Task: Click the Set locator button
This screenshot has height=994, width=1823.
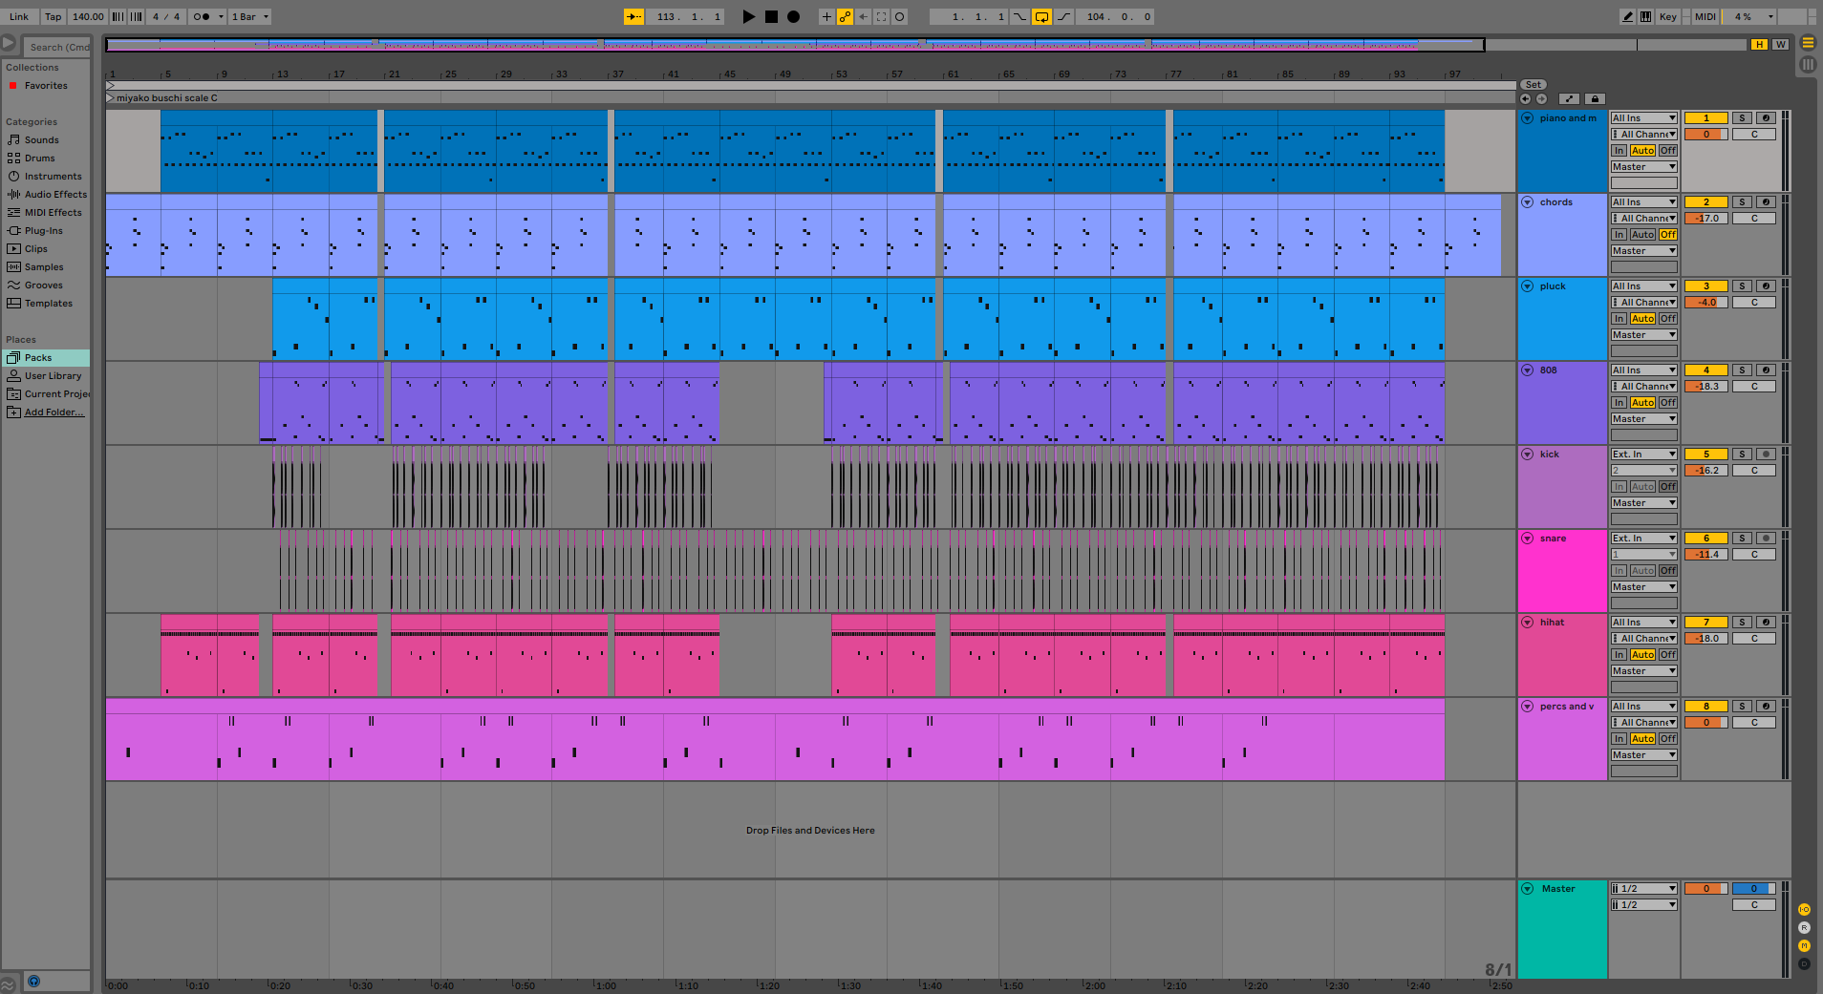Action: (1533, 85)
